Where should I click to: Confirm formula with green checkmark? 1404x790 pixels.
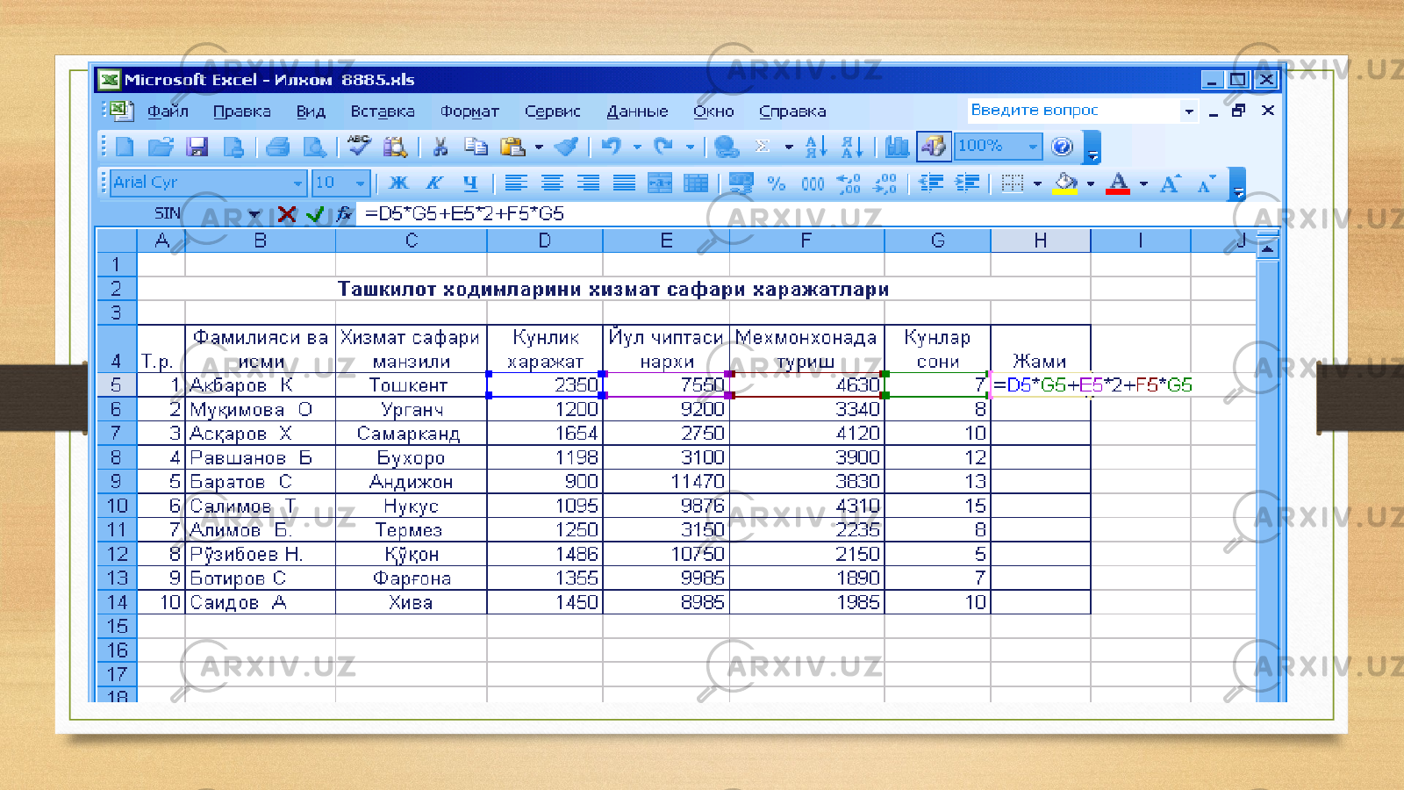(315, 213)
